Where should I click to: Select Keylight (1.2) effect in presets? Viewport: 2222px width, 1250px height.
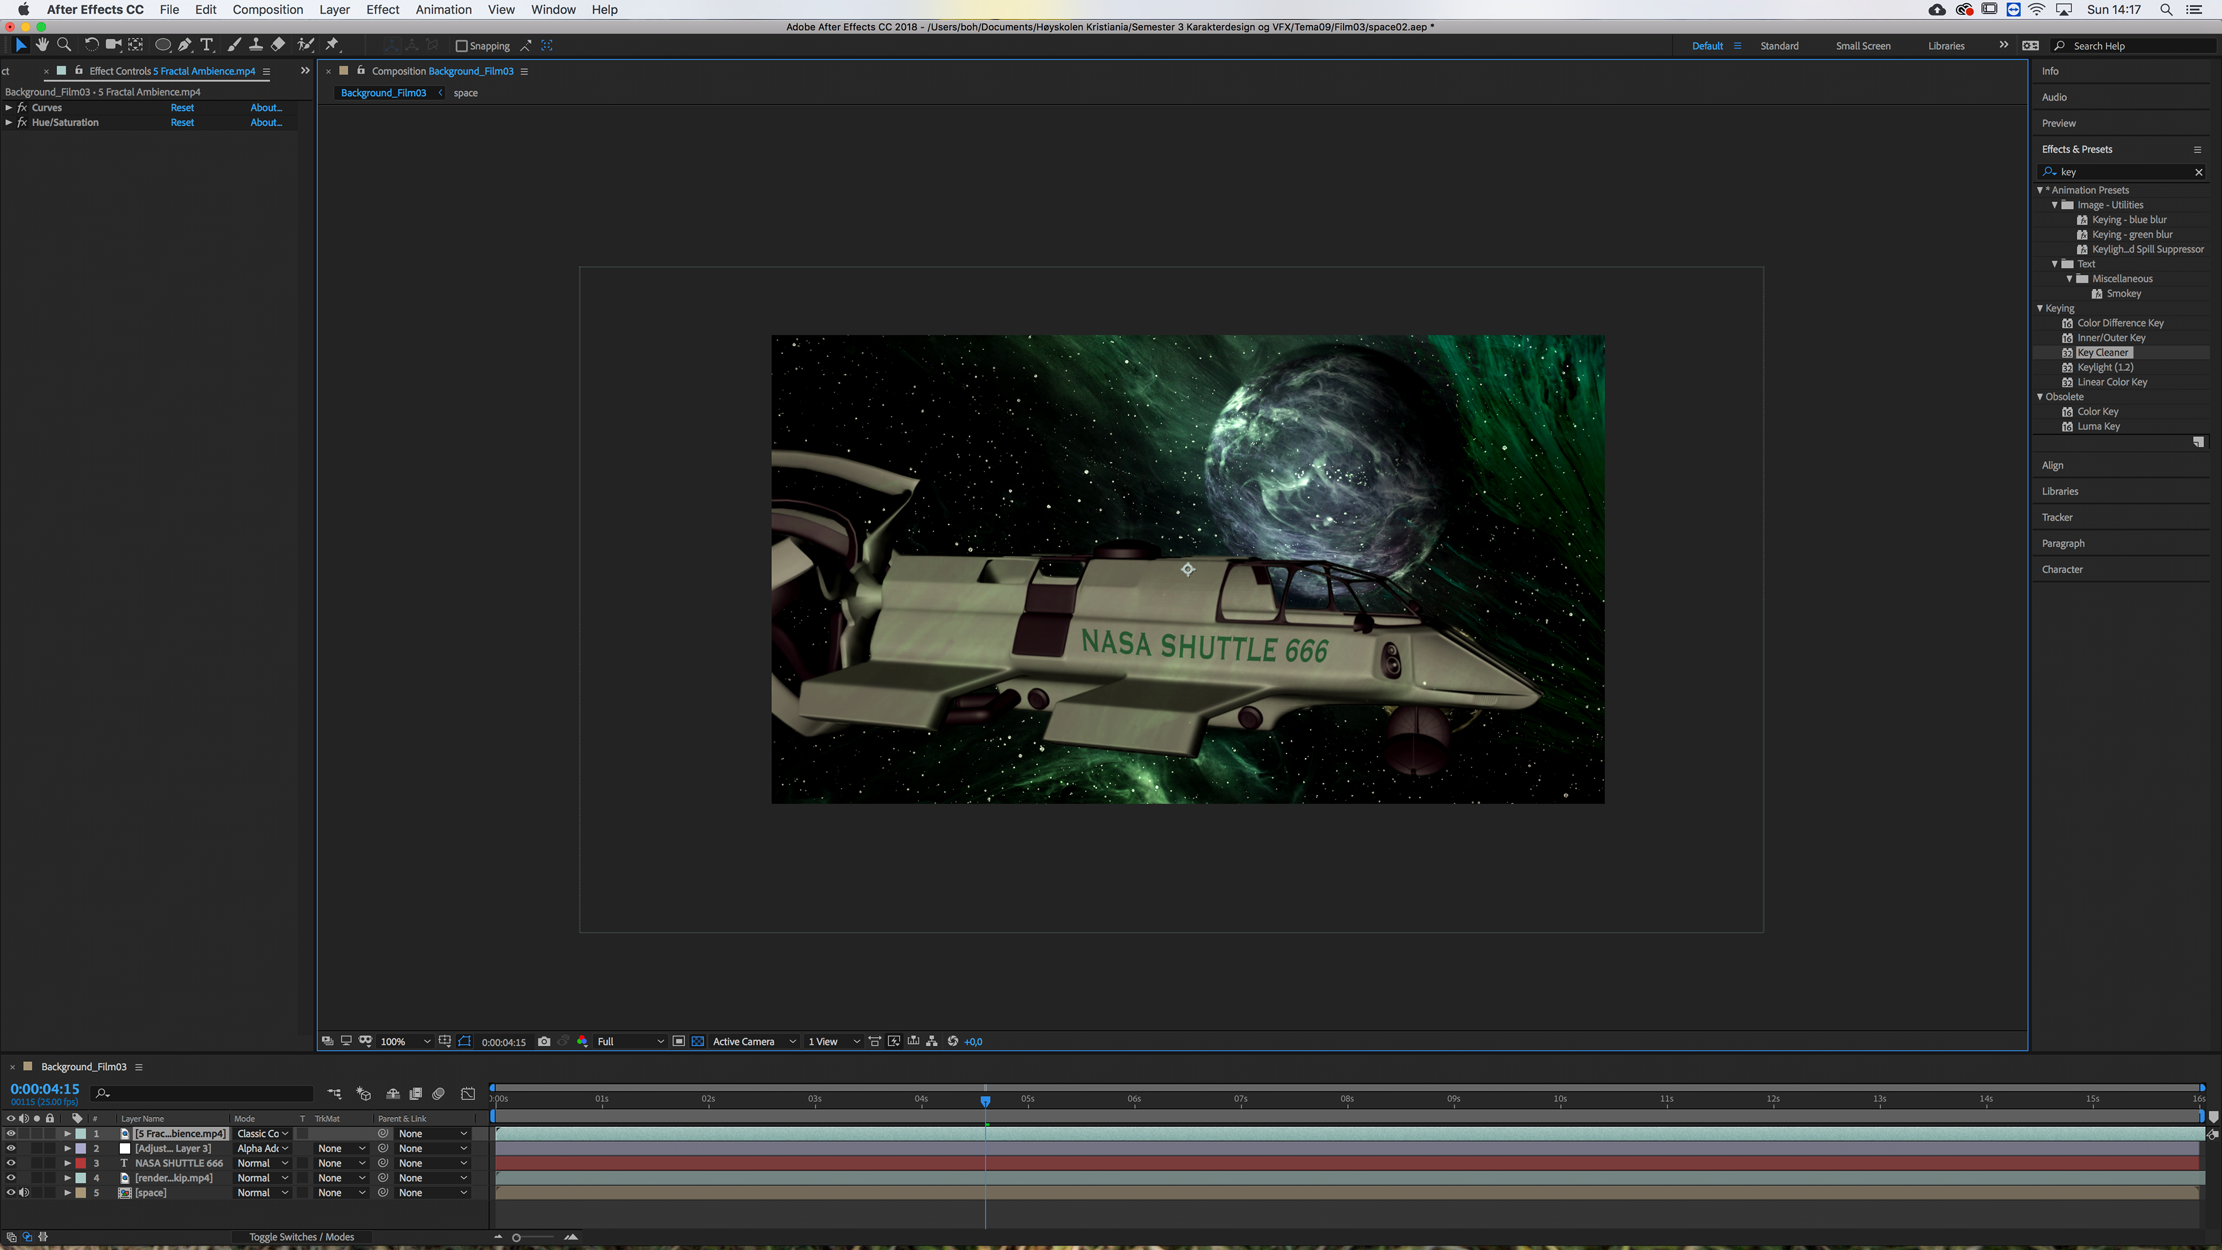(2105, 367)
